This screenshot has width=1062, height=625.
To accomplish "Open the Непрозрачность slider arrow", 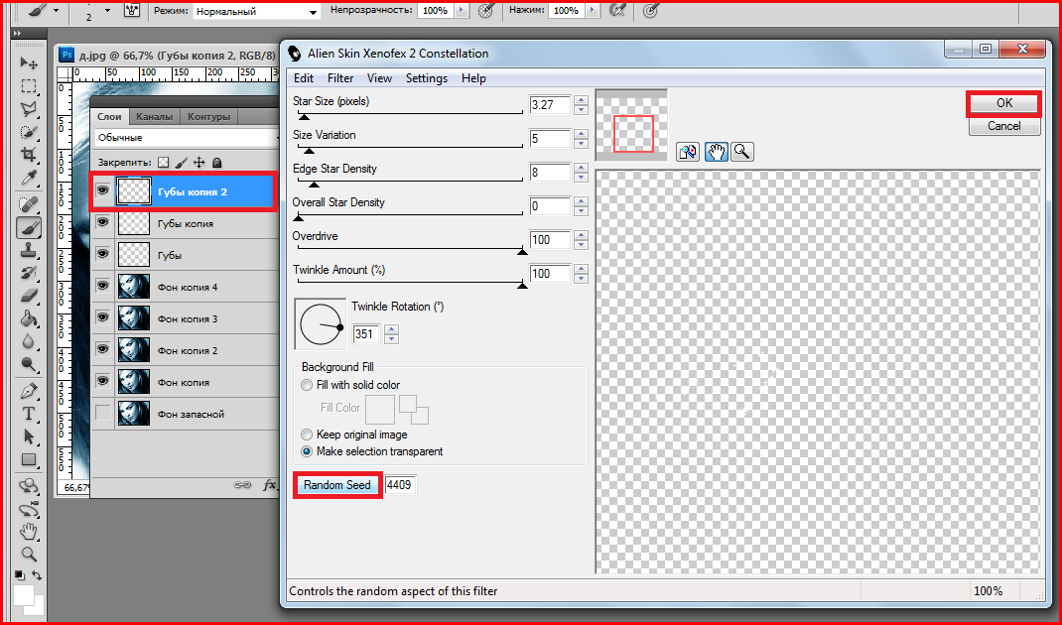I will click(x=462, y=10).
